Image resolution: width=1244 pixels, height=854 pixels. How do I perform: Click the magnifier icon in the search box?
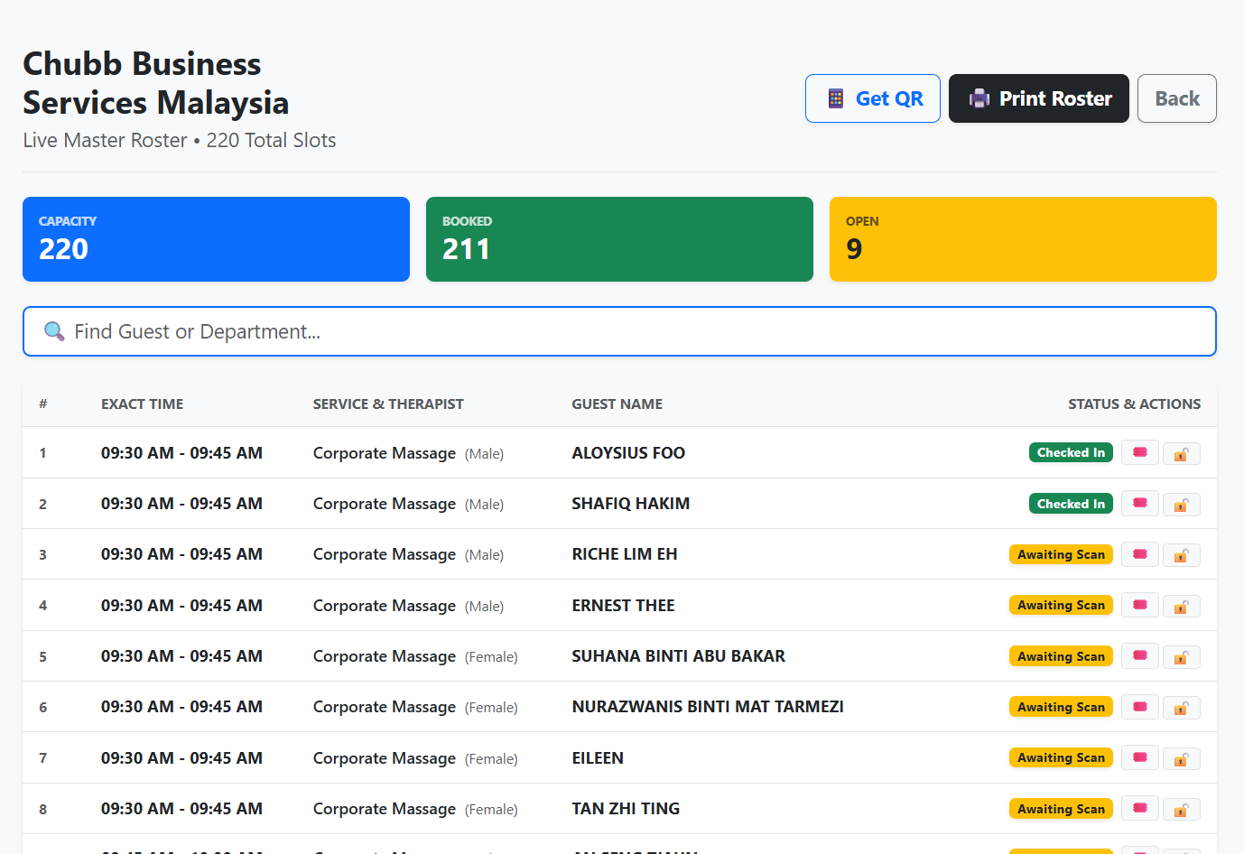tap(54, 331)
